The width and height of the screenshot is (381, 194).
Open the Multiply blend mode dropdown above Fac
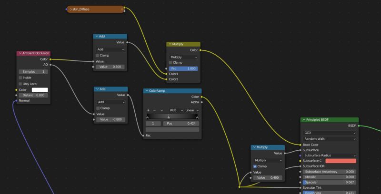click(x=183, y=58)
